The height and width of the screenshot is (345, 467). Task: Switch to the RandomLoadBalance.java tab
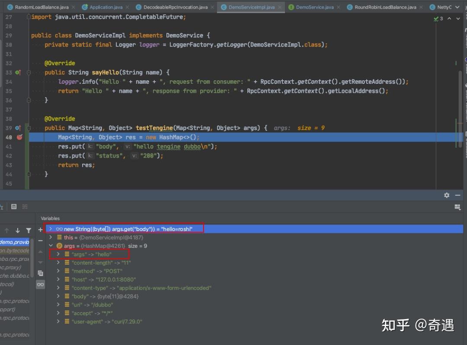[x=42, y=7]
